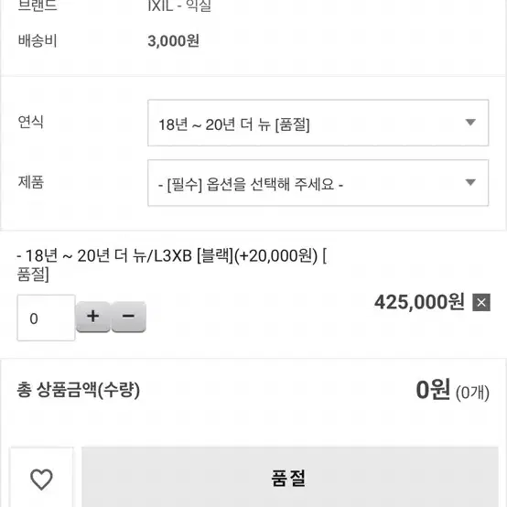Remove the selected L3XB option with X icon
Image resolution: width=507 pixels, height=507 pixels.
(481, 302)
